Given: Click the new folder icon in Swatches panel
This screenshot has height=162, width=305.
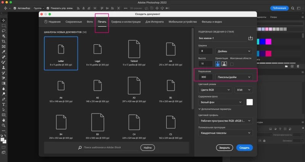Looking at the screenshot, I should (x=286, y=66).
